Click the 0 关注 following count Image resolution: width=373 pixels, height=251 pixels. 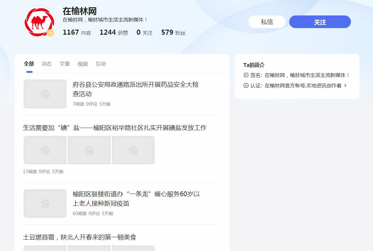[144, 32]
